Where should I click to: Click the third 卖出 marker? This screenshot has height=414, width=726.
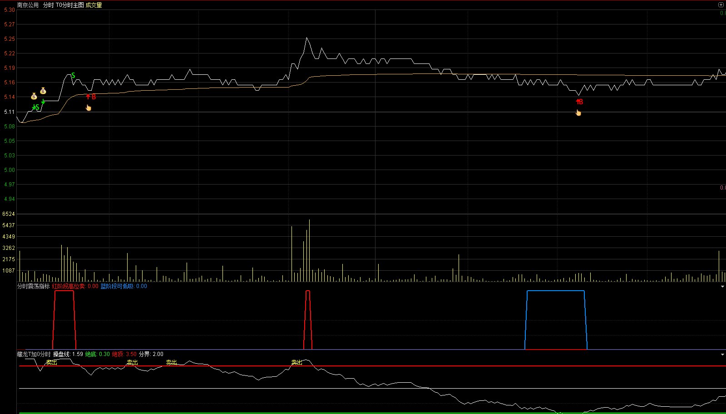click(172, 362)
